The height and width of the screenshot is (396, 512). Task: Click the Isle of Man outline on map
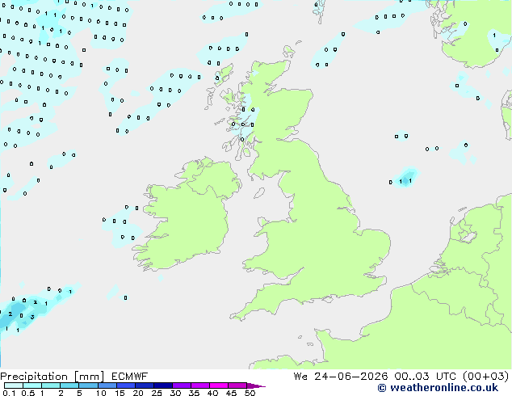(x=259, y=193)
